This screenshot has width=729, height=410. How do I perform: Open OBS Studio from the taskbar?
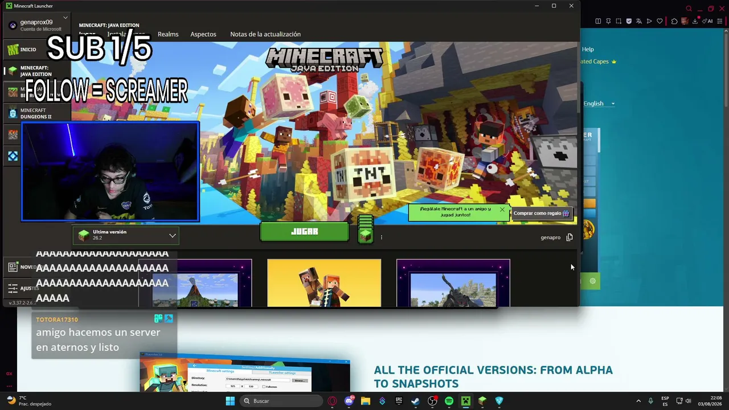pyautogui.click(x=432, y=401)
